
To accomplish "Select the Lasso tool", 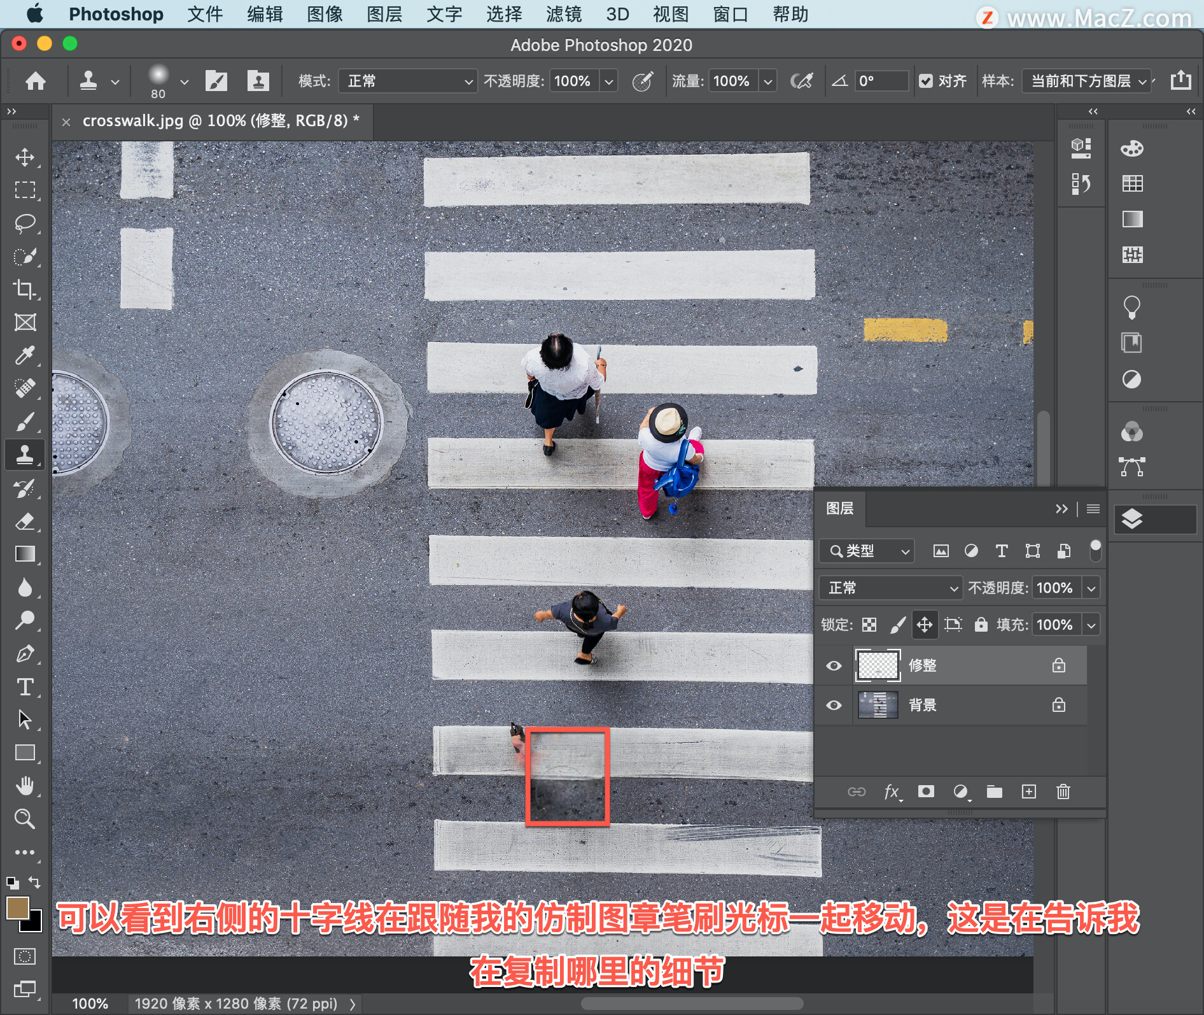I will [x=25, y=224].
